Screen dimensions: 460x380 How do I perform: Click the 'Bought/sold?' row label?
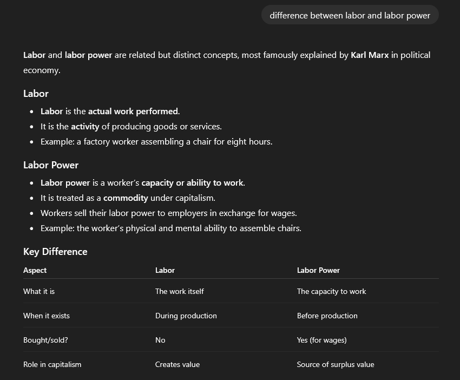tap(45, 340)
